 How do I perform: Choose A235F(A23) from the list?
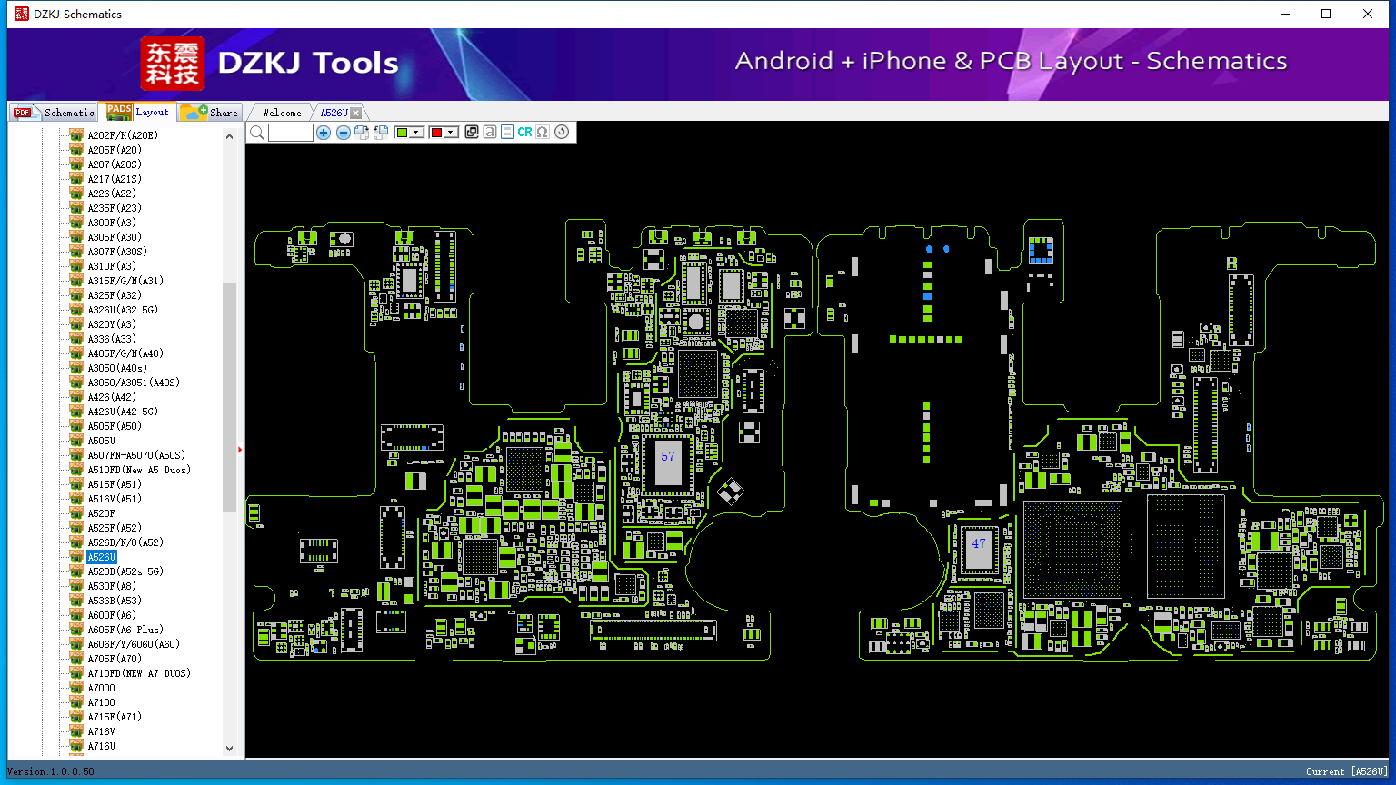click(115, 208)
